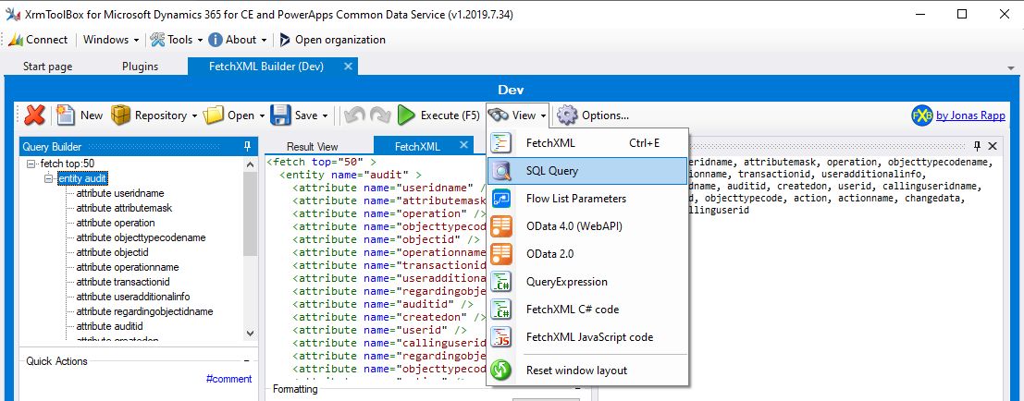Click the Execute (F5) button label
The width and height of the screenshot is (1024, 401).
(x=450, y=115)
